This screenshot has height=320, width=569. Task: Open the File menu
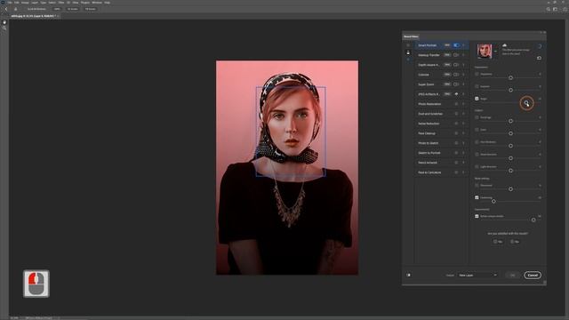(x=10, y=3)
